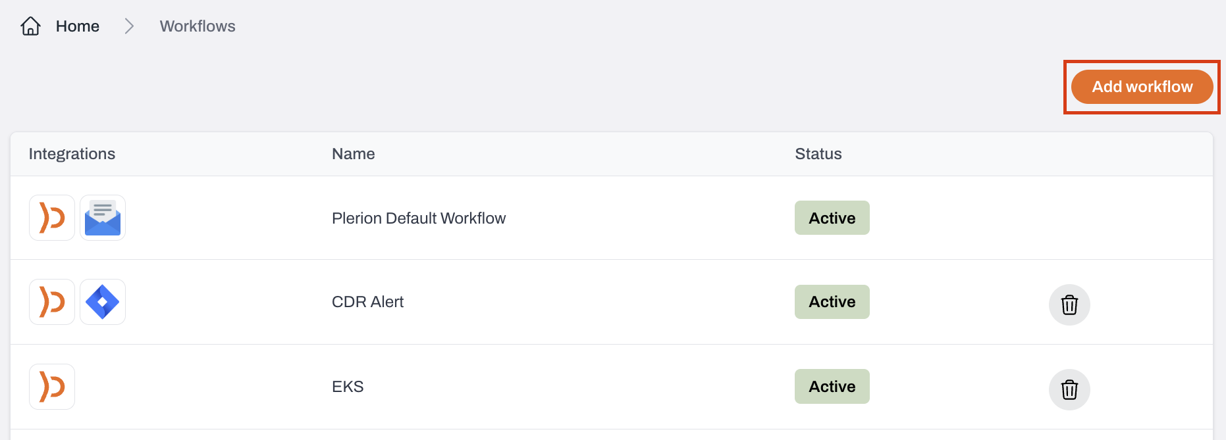1226x440 pixels.
Task: Click Active status of CDR Alert
Action: 832,302
